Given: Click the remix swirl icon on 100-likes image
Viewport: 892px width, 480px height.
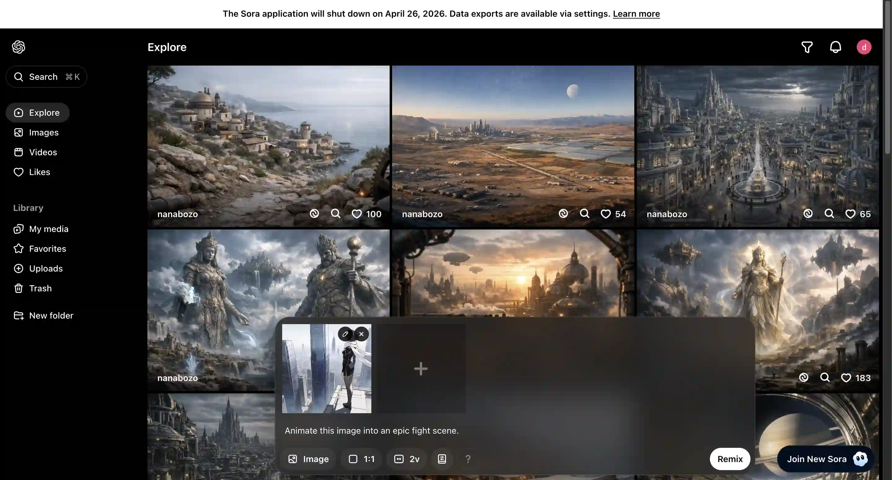Looking at the screenshot, I should pyautogui.click(x=314, y=214).
